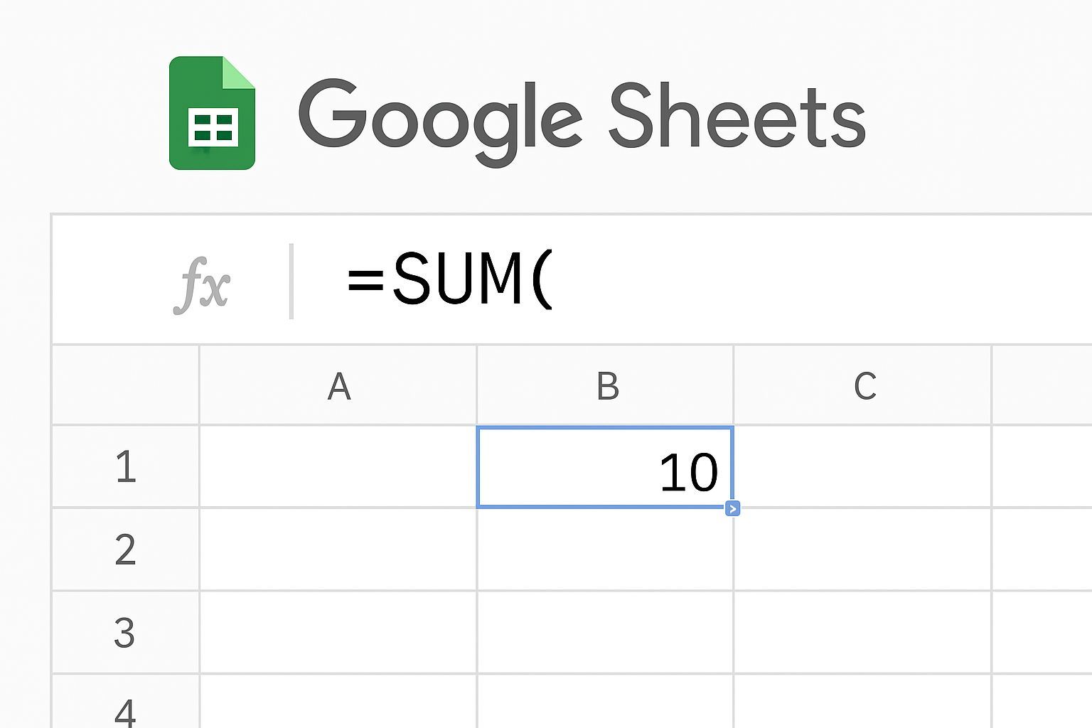Click cell A3

338,632
